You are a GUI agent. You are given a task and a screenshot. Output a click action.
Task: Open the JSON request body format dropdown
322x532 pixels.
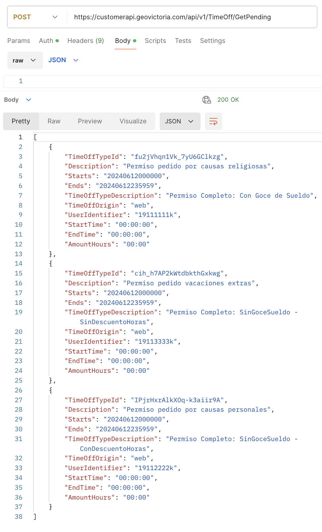(x=63, y=60)
